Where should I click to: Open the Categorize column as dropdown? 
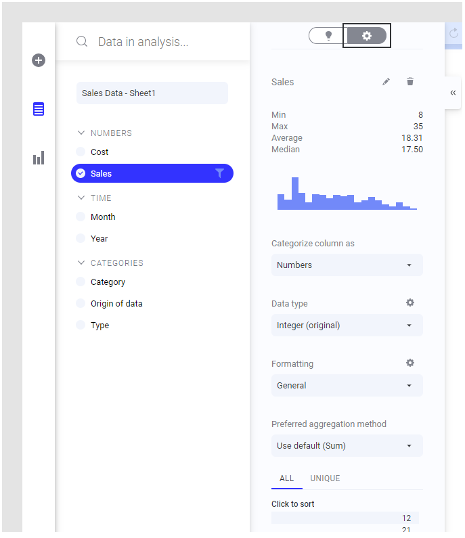click(x=347, y=265)
